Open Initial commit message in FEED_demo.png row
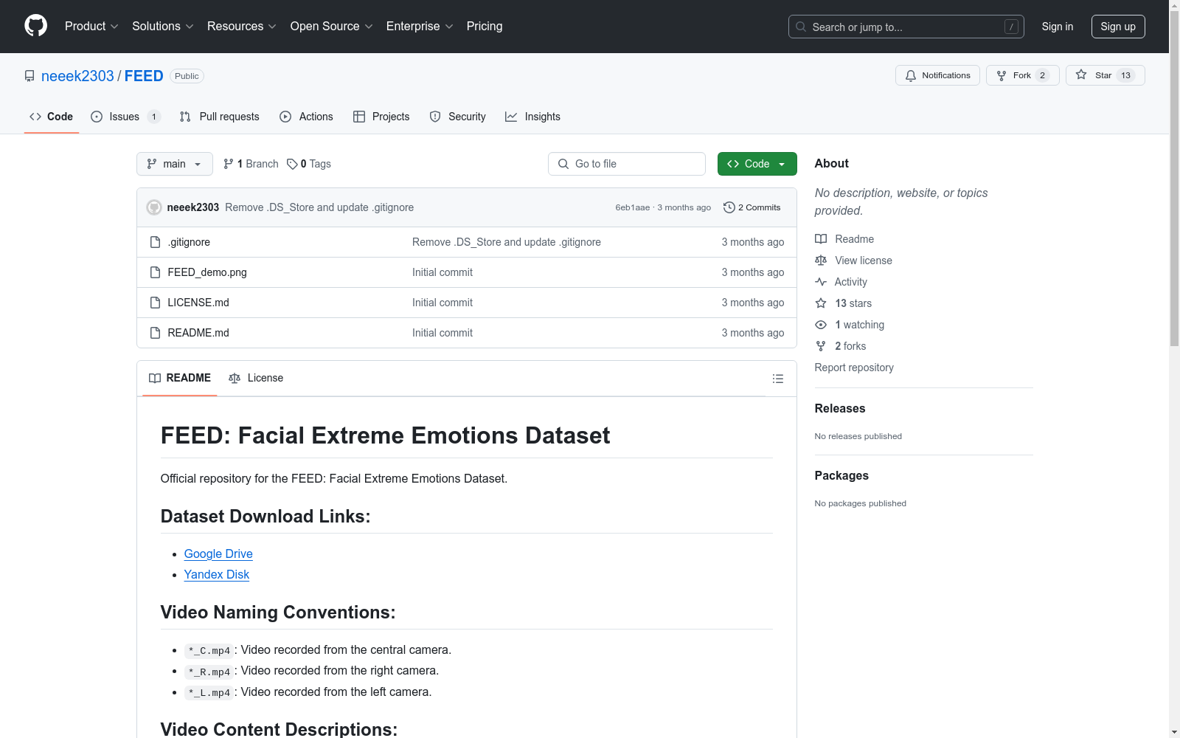This screenshot has height=738, width=1180. click(442, 272)
